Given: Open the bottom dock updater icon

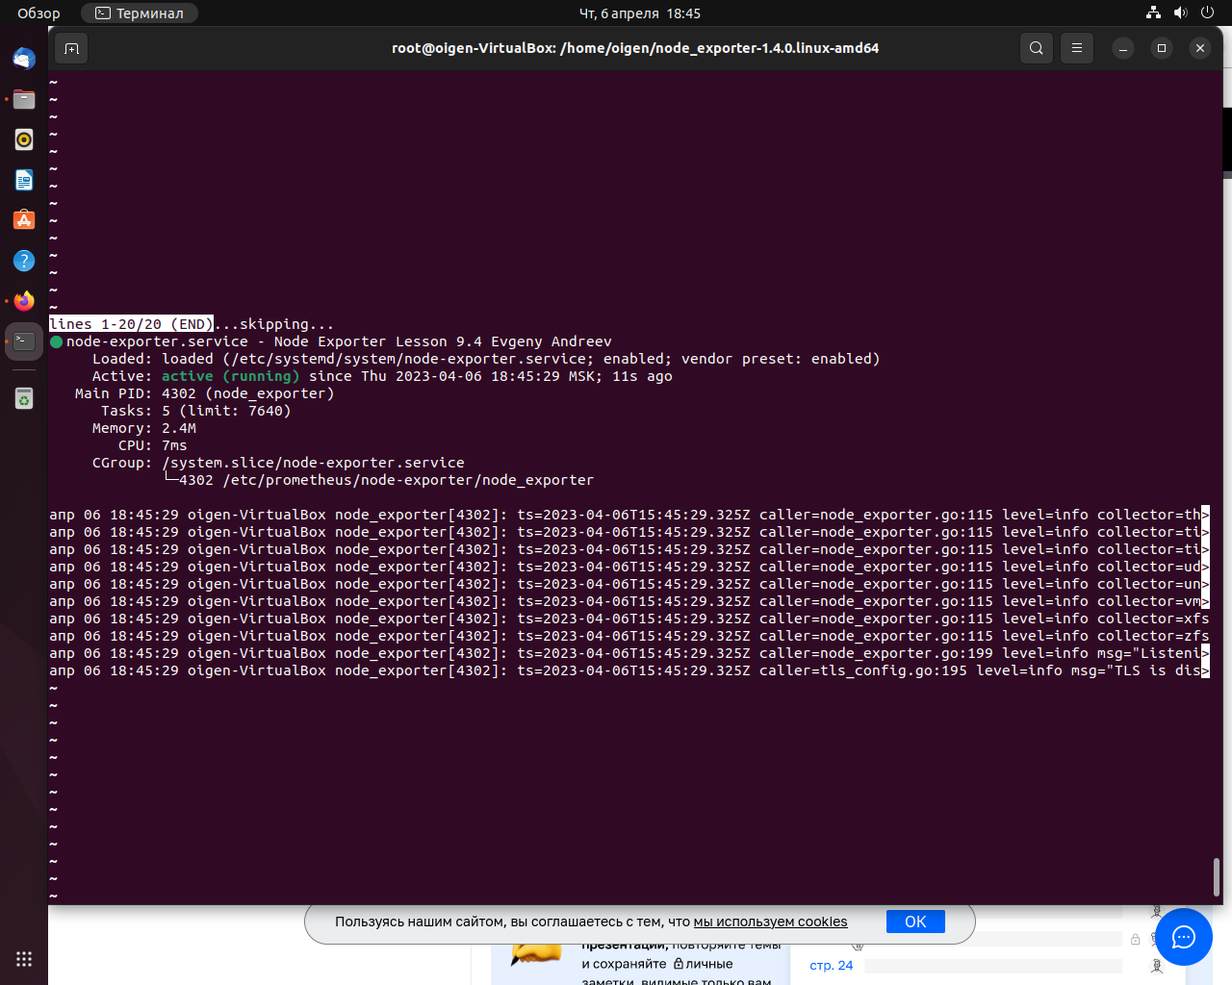Looking at the screenshot, I should click(23, 398).
